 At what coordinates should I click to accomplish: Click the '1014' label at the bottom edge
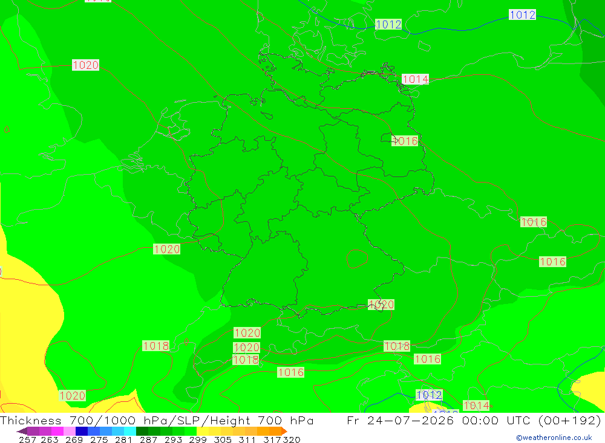point(476,405)
